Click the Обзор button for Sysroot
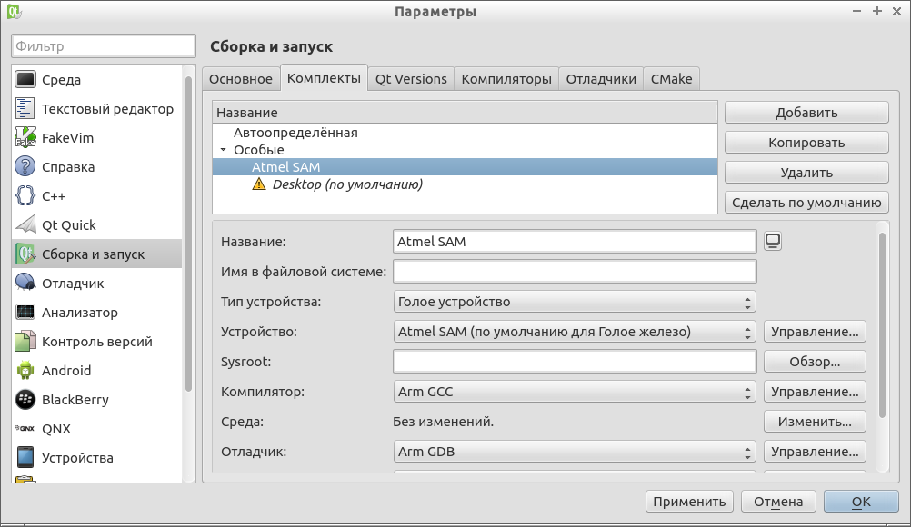 click(814, 361)
